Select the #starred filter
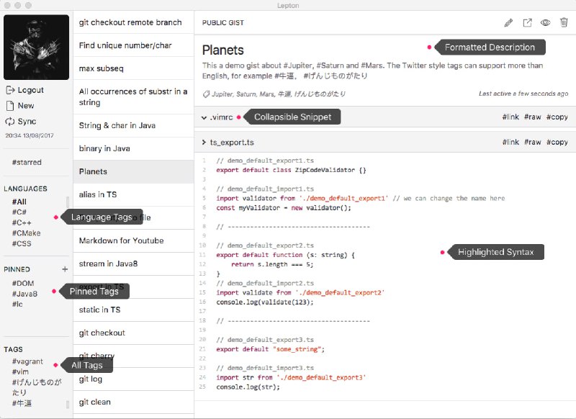Screen dimensions: 576x419 [27, 162]
